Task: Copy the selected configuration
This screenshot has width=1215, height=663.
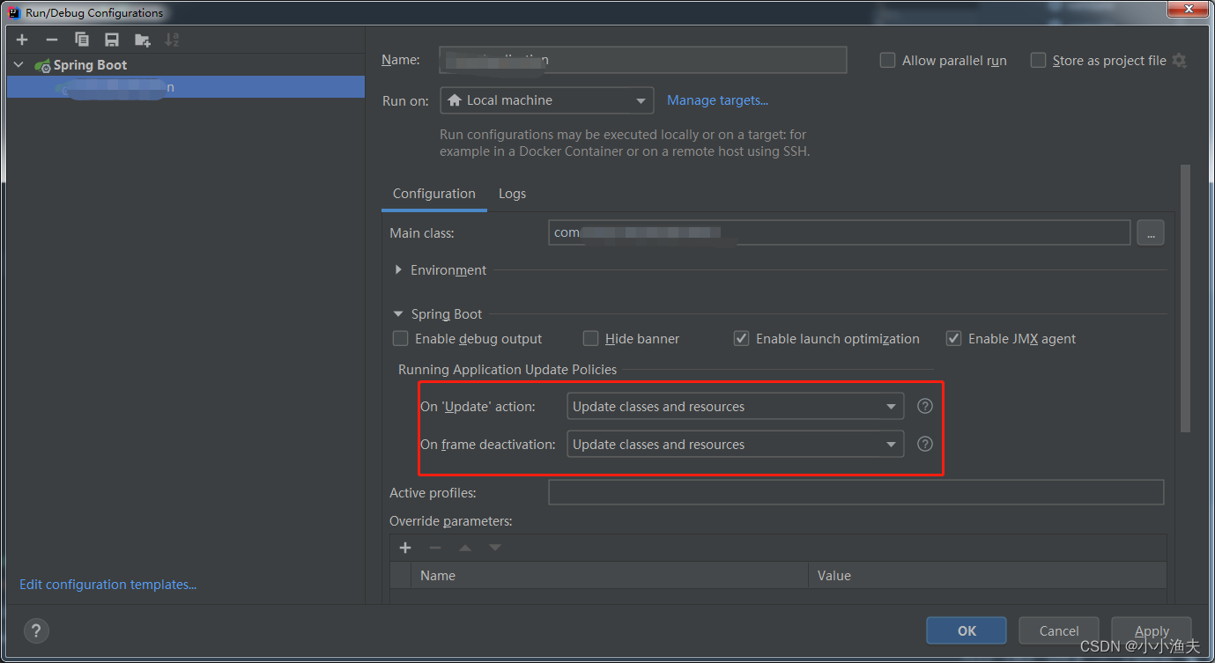Action: (82, 40)
